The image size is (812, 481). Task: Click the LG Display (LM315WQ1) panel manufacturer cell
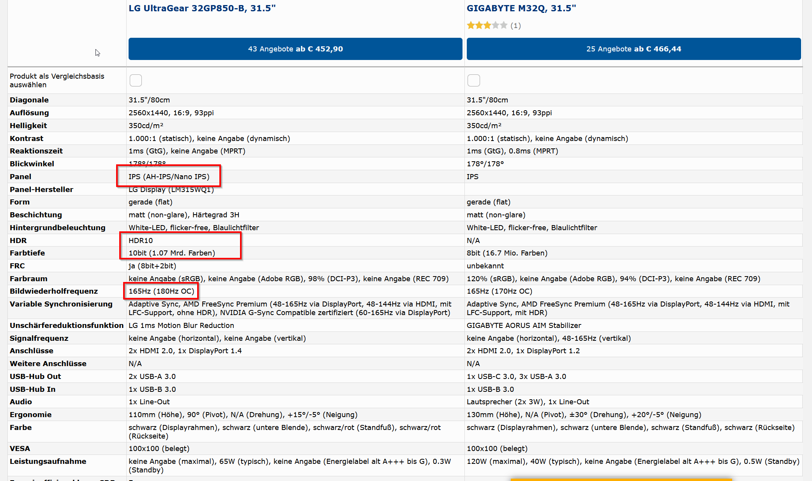[x=171, y=189]
